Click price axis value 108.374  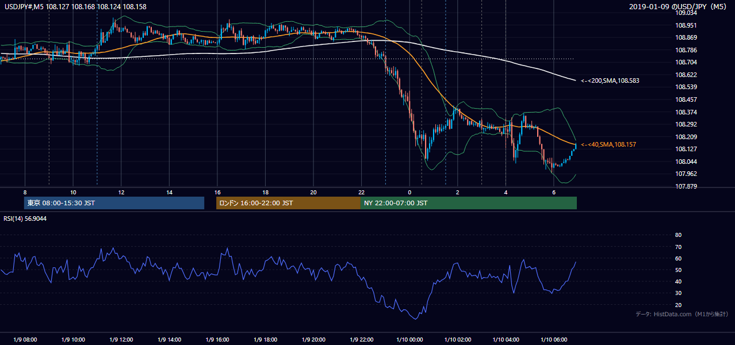[686, 112]
